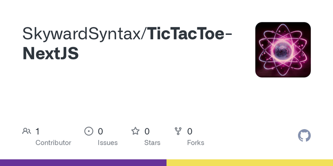Click the yellow language bar segment
This screenshot has width=333, height=166.
(250, 162)
